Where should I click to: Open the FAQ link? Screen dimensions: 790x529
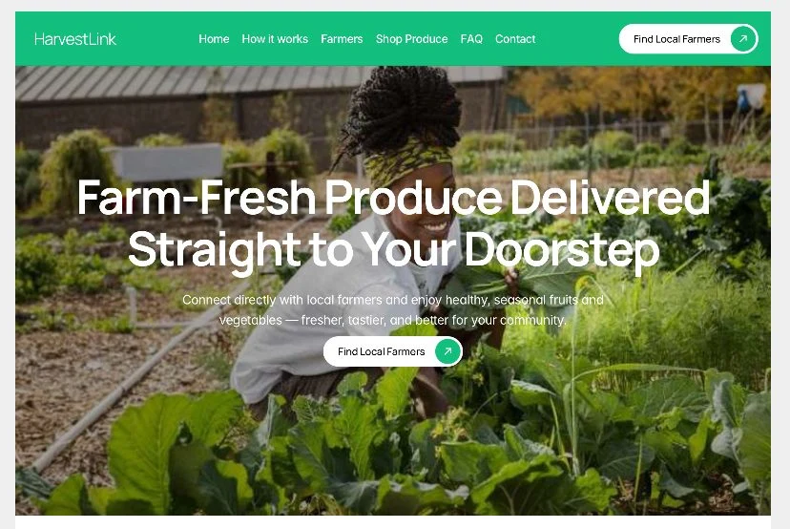(471, 39)
